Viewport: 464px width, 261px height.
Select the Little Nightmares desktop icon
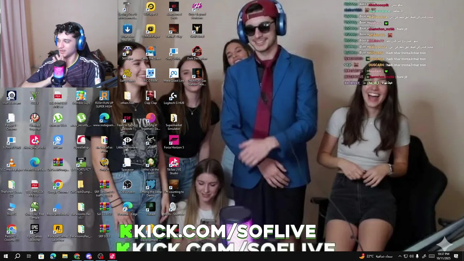tap(127, 142)
